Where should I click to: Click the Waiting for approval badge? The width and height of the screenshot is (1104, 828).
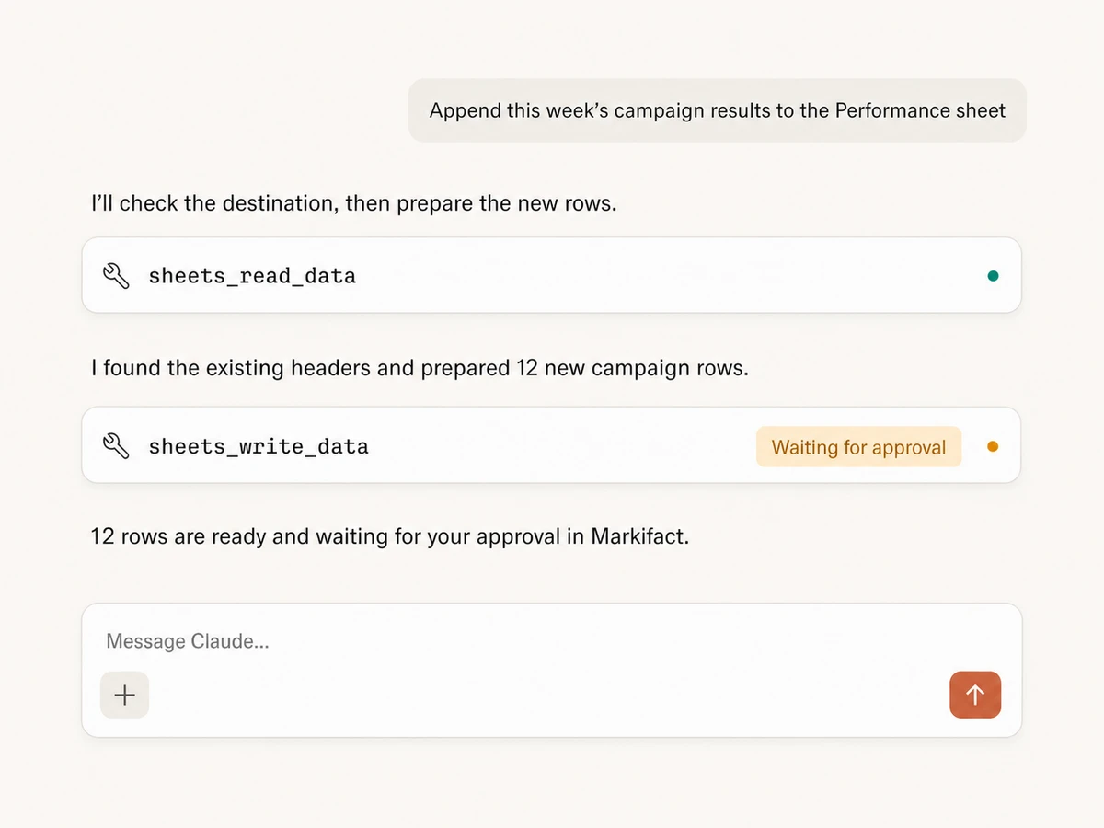[858, 447]
